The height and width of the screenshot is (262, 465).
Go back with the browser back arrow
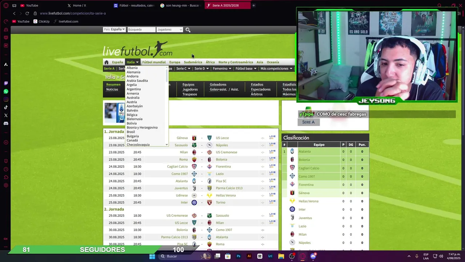coord(14,13)
